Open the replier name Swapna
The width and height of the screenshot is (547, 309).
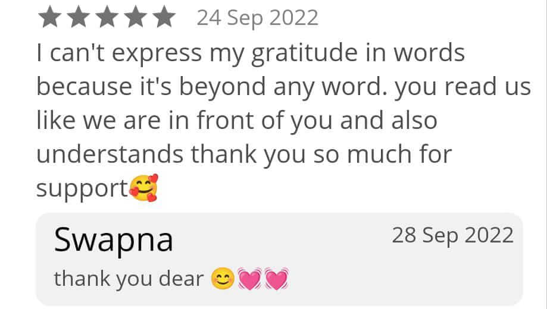(114, 240)
